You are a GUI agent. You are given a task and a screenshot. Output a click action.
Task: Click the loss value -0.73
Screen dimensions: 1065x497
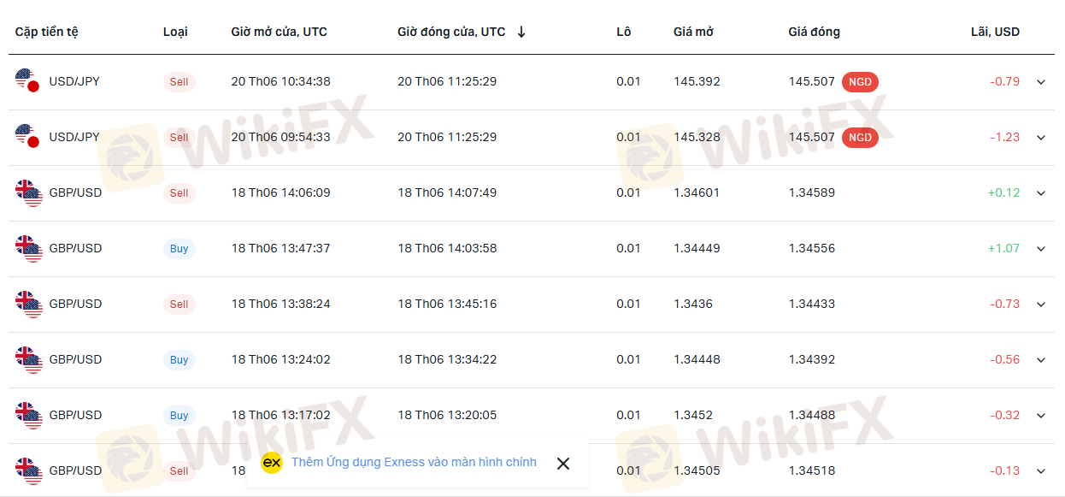1005,304
